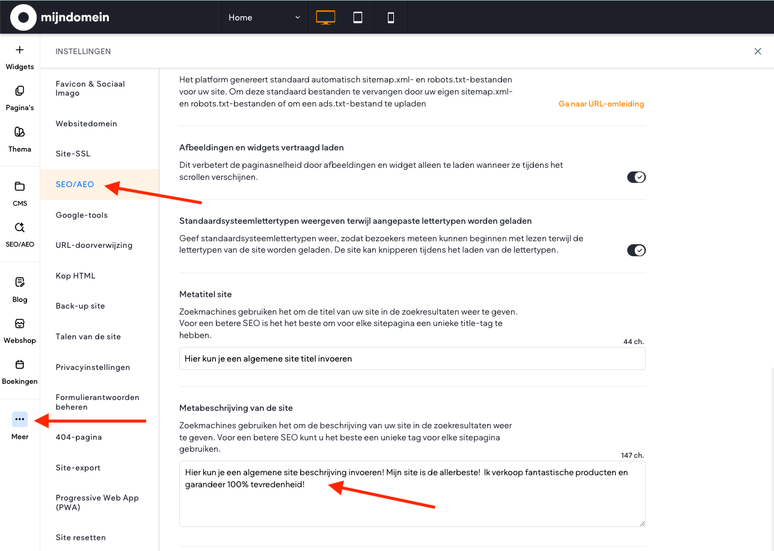Click the Meer three-dots icon
The width and height of the screenshot is (774, 551).
point(20,419)
